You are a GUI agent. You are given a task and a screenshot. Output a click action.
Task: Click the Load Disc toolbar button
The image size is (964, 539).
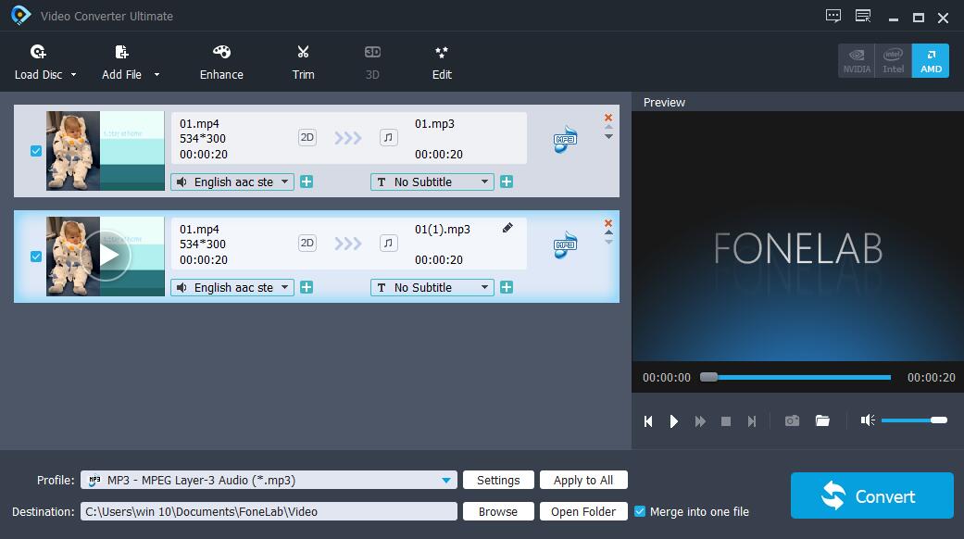coord(38,62)
